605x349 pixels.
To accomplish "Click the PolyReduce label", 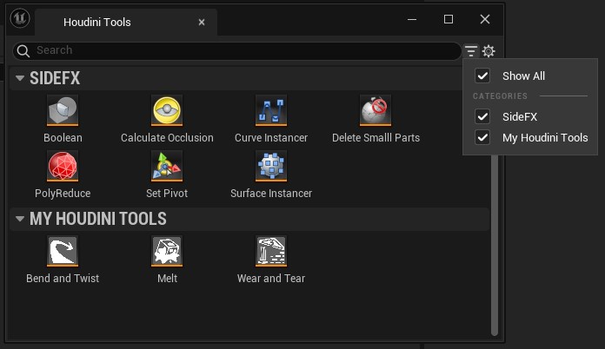I will pyautogui.click(x=63, y=194).
